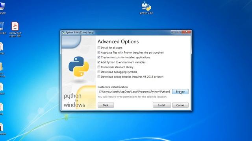Image resolution: width=252 pixels, height=141 pixels.
Task: Go Back to previous setup page
Action: (106, 105)
